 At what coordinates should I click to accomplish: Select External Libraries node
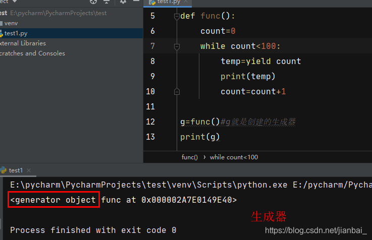(x=23, y=43)
